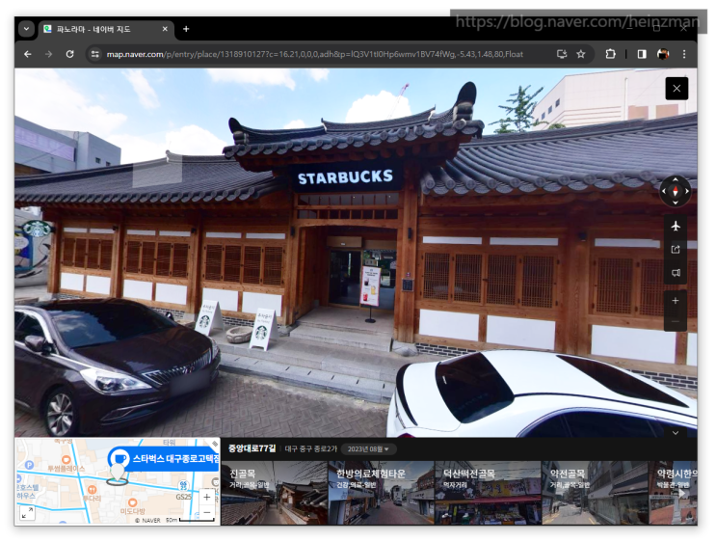
Task: Tilt panorama up using compass arrow
Action: (x=676, y=179)
